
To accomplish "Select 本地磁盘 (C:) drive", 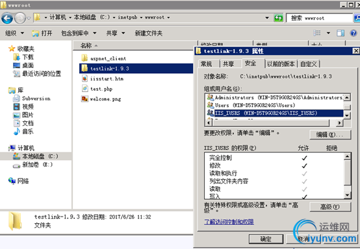I will point(36,156).
